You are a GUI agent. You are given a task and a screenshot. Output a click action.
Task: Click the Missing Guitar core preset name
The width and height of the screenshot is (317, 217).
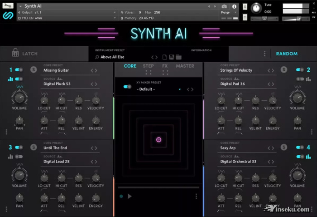tap(56, 70)
